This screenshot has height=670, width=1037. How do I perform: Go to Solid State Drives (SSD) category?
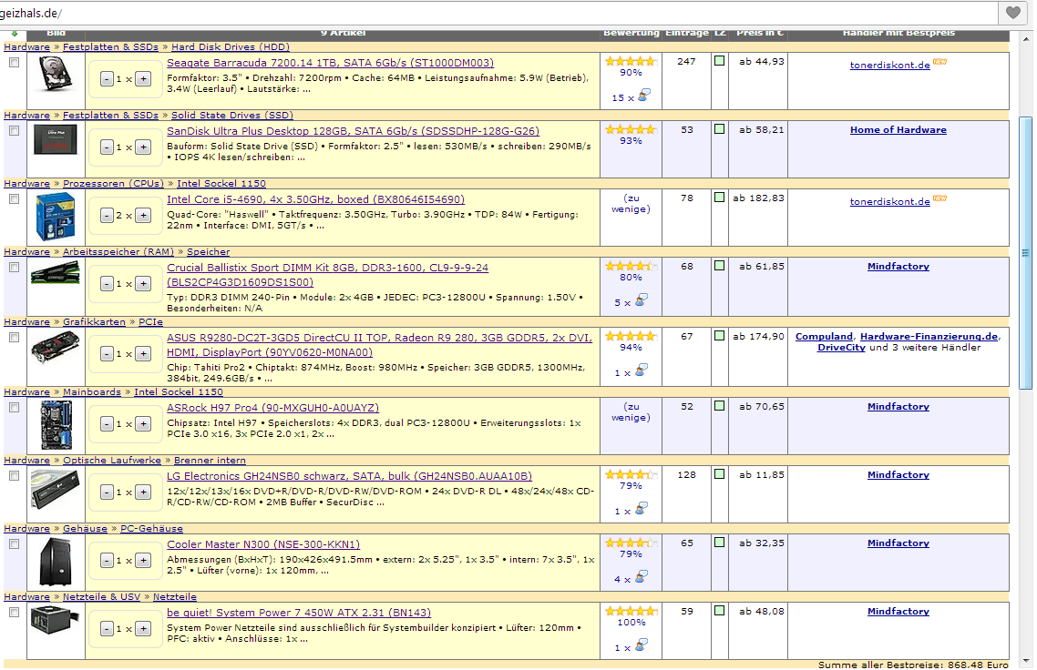pos(232,115)
